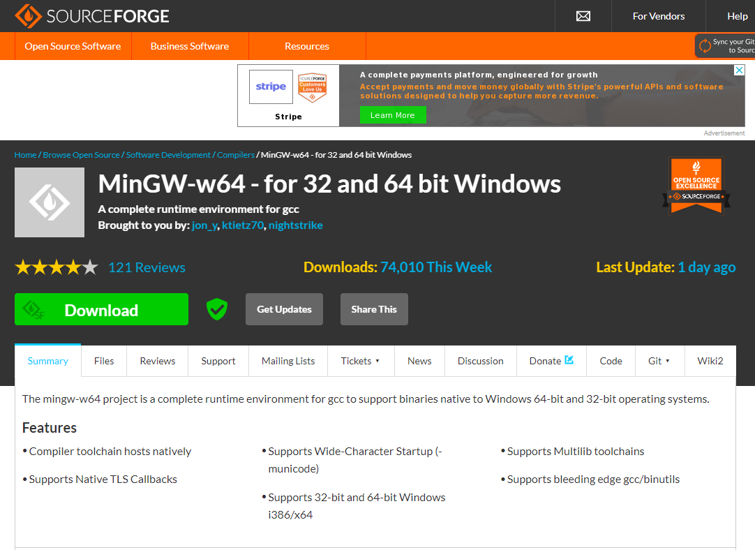The width and height of the screenshot is (755, 550).
Task: Click the Sync your Git icon
Action: pyautogui.click(x=705, y=46)
